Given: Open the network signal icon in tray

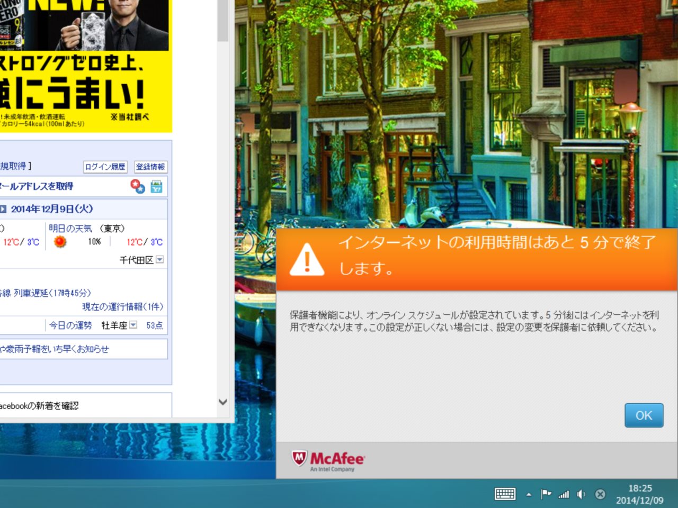Looking at the screenshot, I should click(564, 494).
